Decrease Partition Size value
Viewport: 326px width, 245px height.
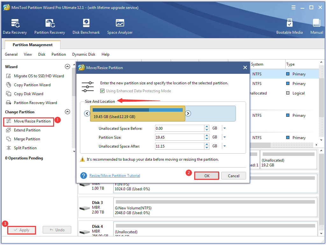pyautogui.click(x=207, y=139)
